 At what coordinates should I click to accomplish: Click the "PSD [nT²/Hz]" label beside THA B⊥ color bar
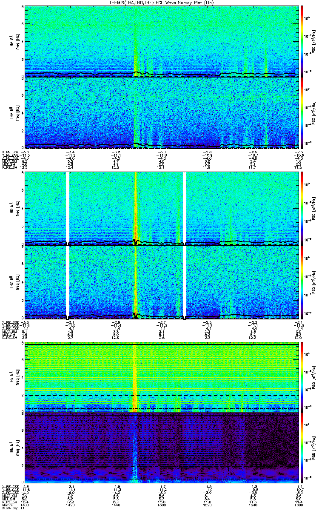(313, 41)
